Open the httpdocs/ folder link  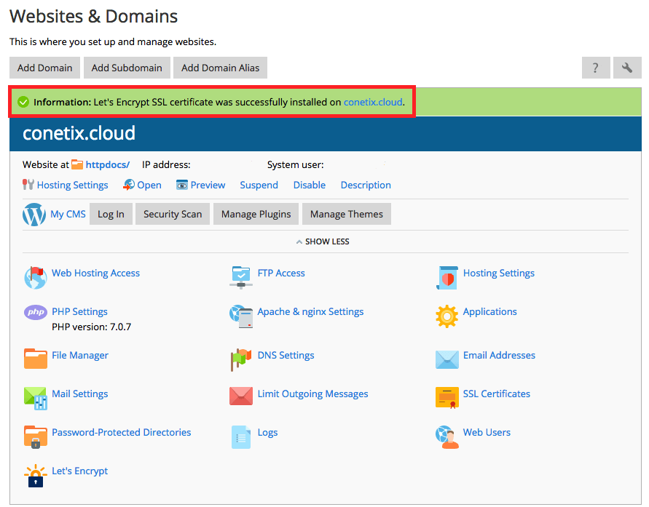coord(107,165)
